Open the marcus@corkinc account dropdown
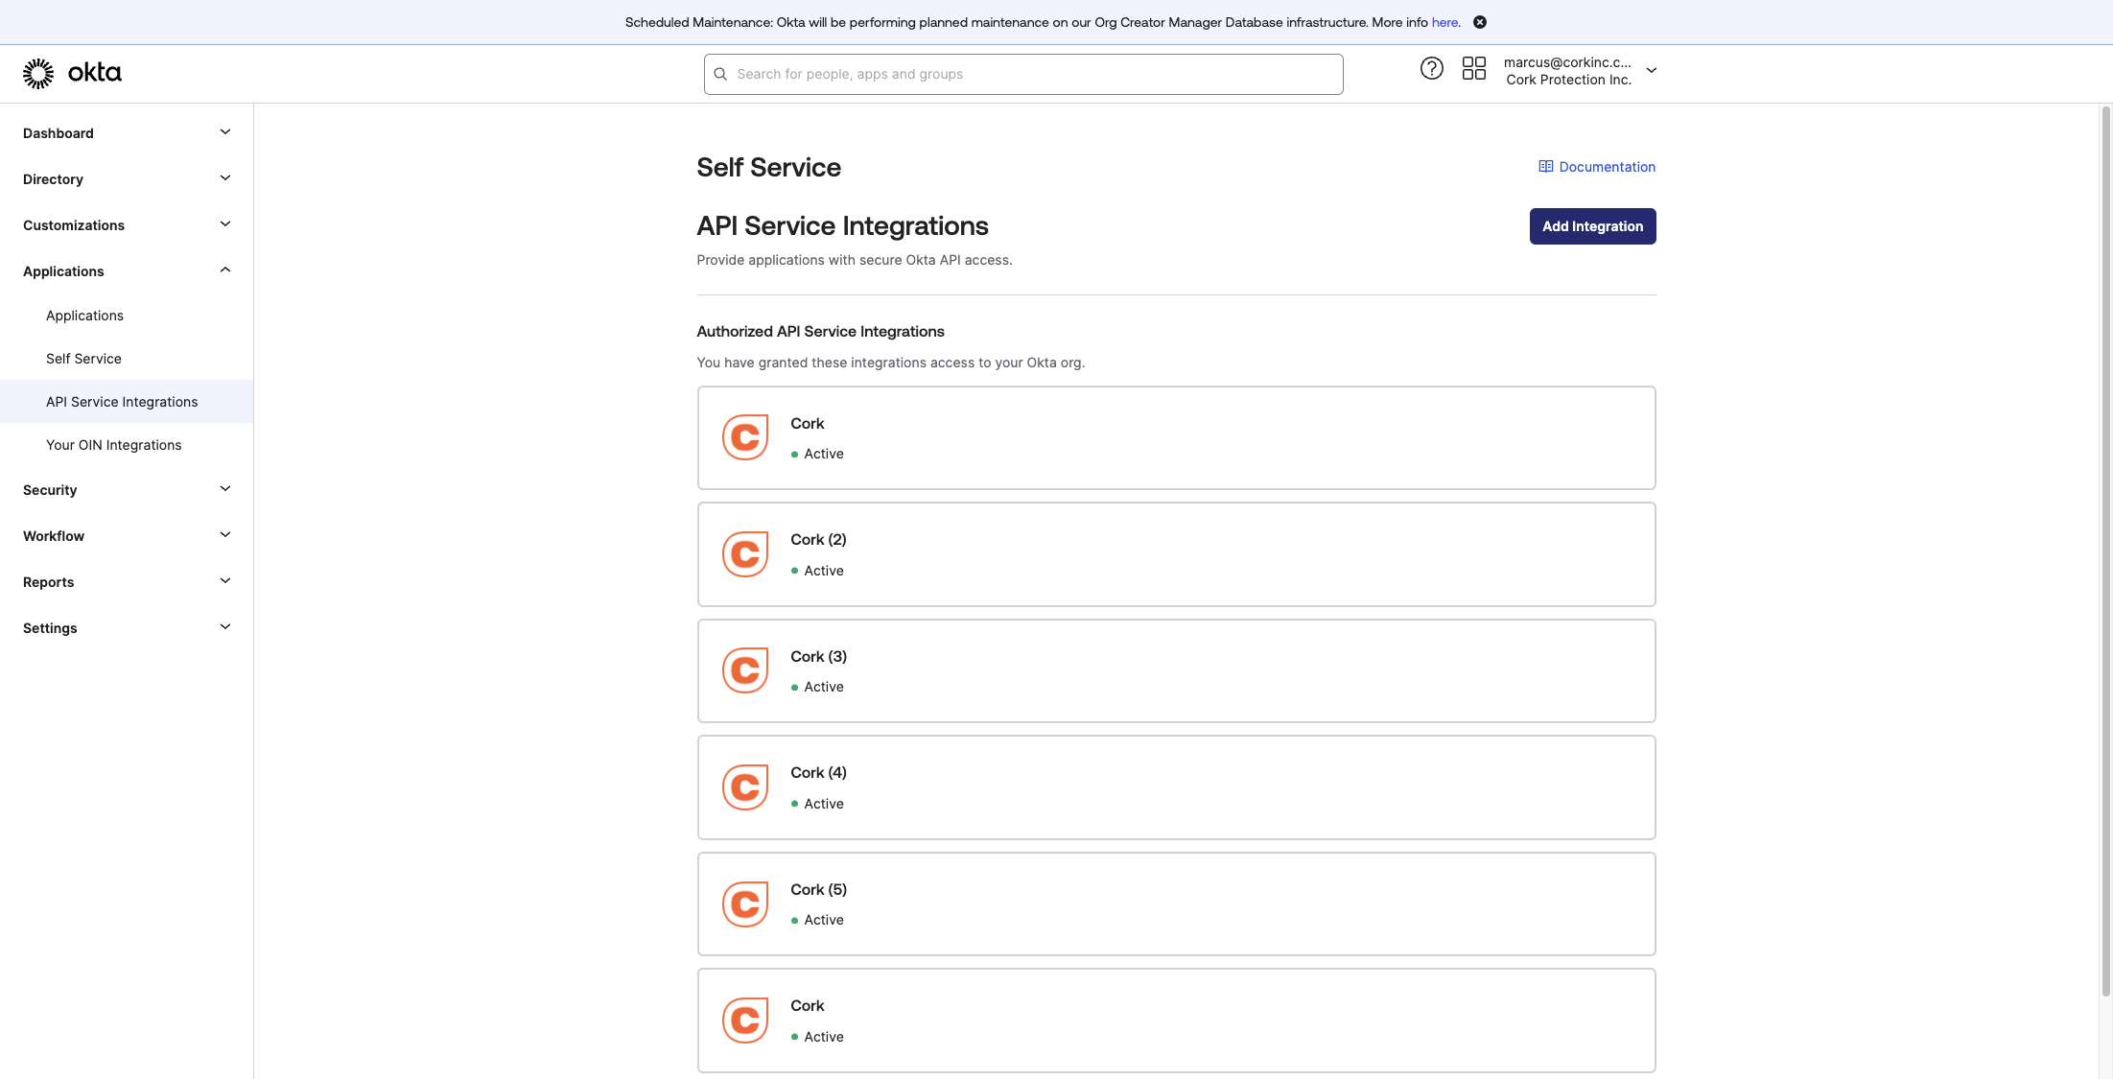This screenshot has height=1079, width=2113. point(1580,71)
